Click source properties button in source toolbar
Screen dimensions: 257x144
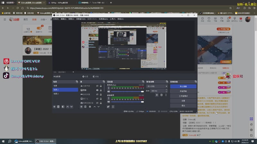[x=85, y=76]
